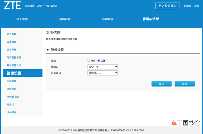
Task: Click the 当前时间 2021-11-06T23:42 text
Action: pos(41,6)
